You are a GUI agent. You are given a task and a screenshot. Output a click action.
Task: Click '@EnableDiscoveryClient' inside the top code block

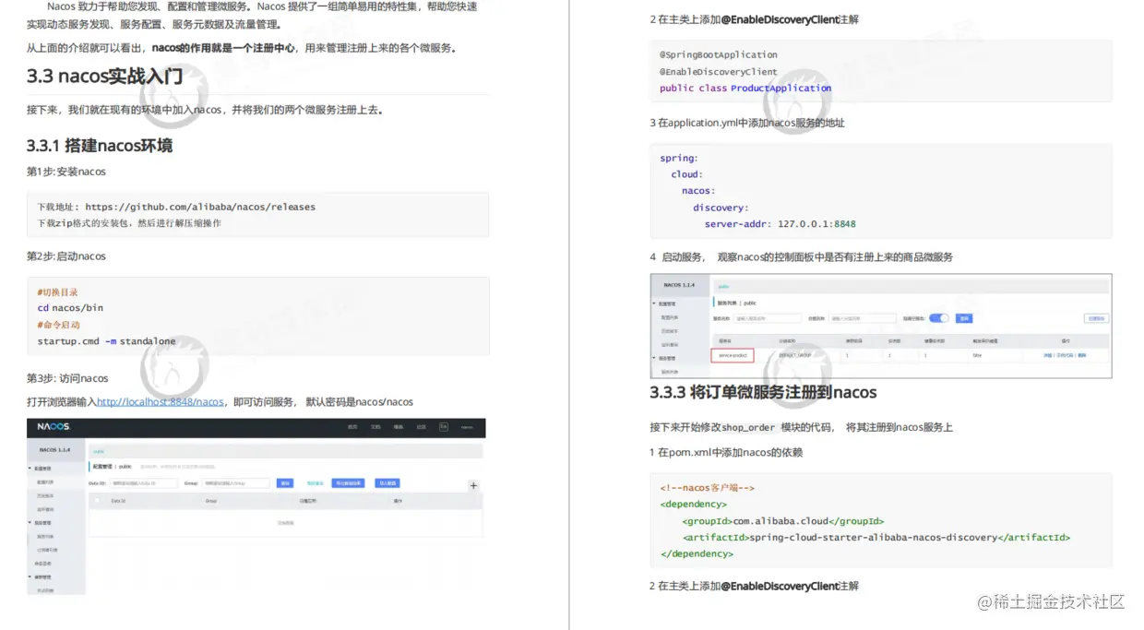719,72
